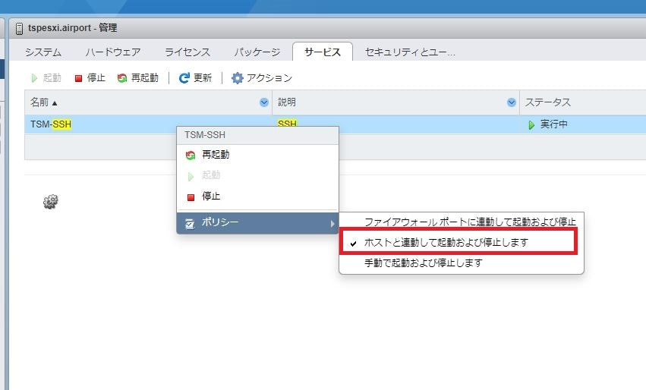Screen dimensions: 646x390
Task: Click the greyed 起動 toolbar button
Action: tap(46, 78)
